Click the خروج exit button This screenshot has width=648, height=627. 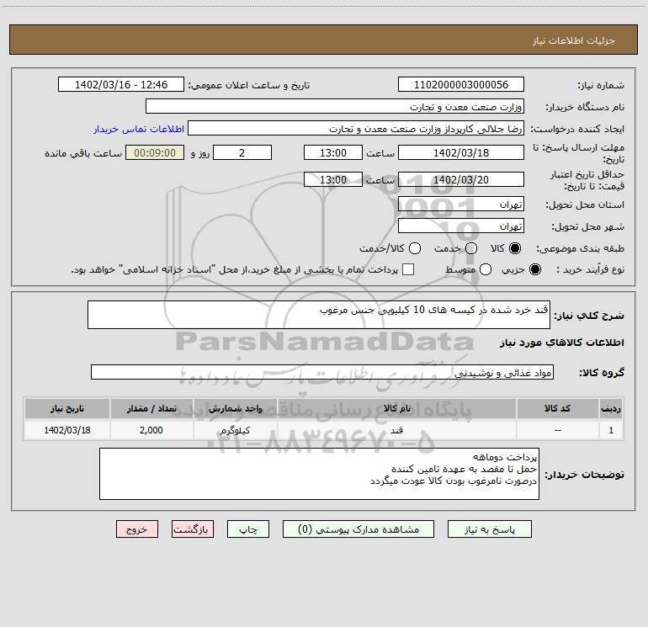(137, 529)
